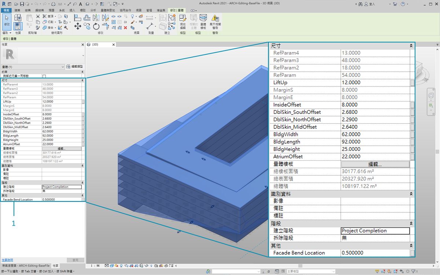Click the Filter funnel icon in status bar
The width and height of the screenshot is (440, 275).
413,271
